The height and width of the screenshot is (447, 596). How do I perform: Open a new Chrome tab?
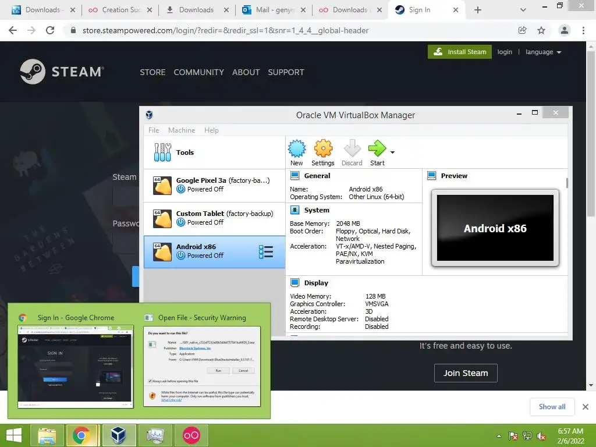tap(478, 10)
